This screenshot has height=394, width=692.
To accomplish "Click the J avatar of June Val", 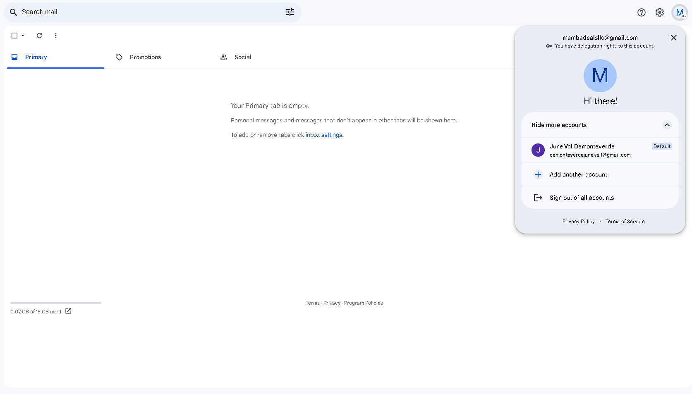I will pyautogui.click(x=538, y=150).
